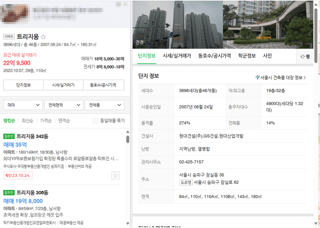Enable the 동일매물 묶기 checkbox
Viewport: 320px width, 228px height.
95,121
